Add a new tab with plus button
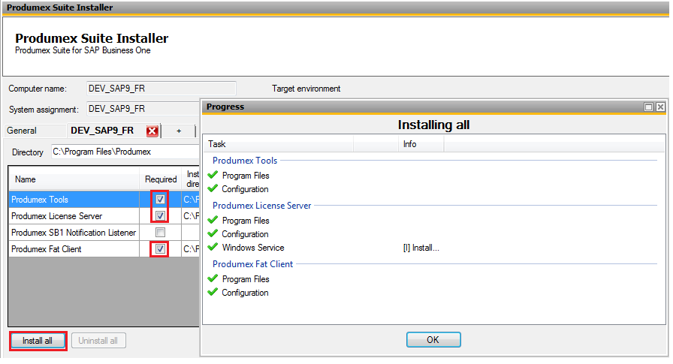 tap(179, 131)
